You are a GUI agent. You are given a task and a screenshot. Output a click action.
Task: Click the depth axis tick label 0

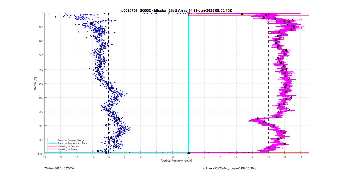(x=42, y=13)
